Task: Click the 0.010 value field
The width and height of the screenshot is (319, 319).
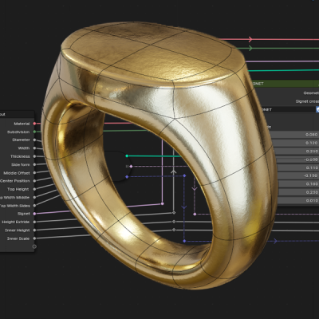Action: tap(298, 200)
